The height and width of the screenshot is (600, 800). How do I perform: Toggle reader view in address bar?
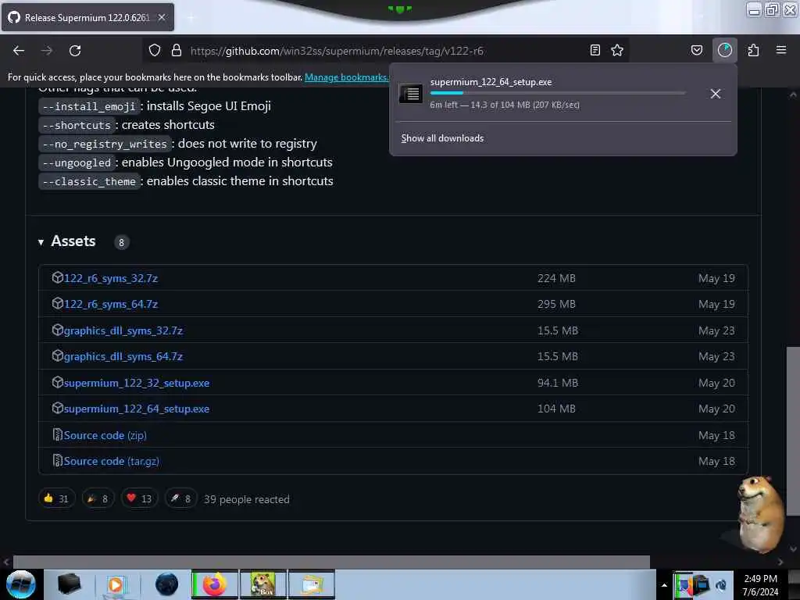(595, 50)
